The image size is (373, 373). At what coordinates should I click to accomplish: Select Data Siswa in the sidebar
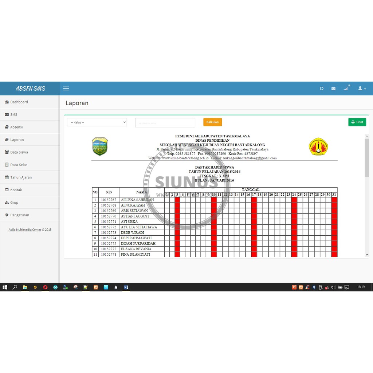point(19,152)
